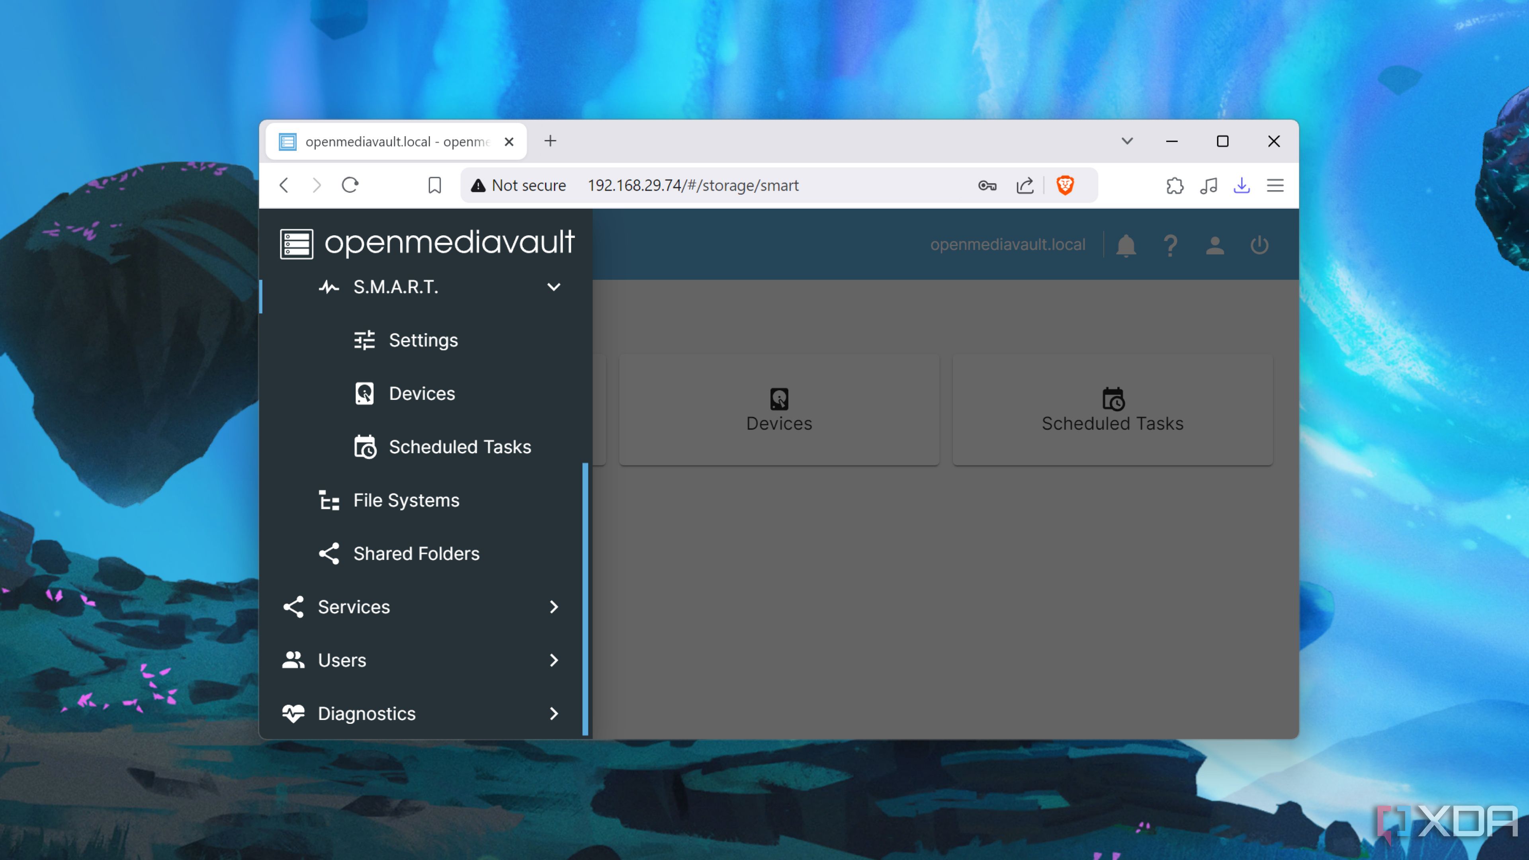Open the user account icon
The width and height of the screenshot is (1529, 860).
point(1214,245)
